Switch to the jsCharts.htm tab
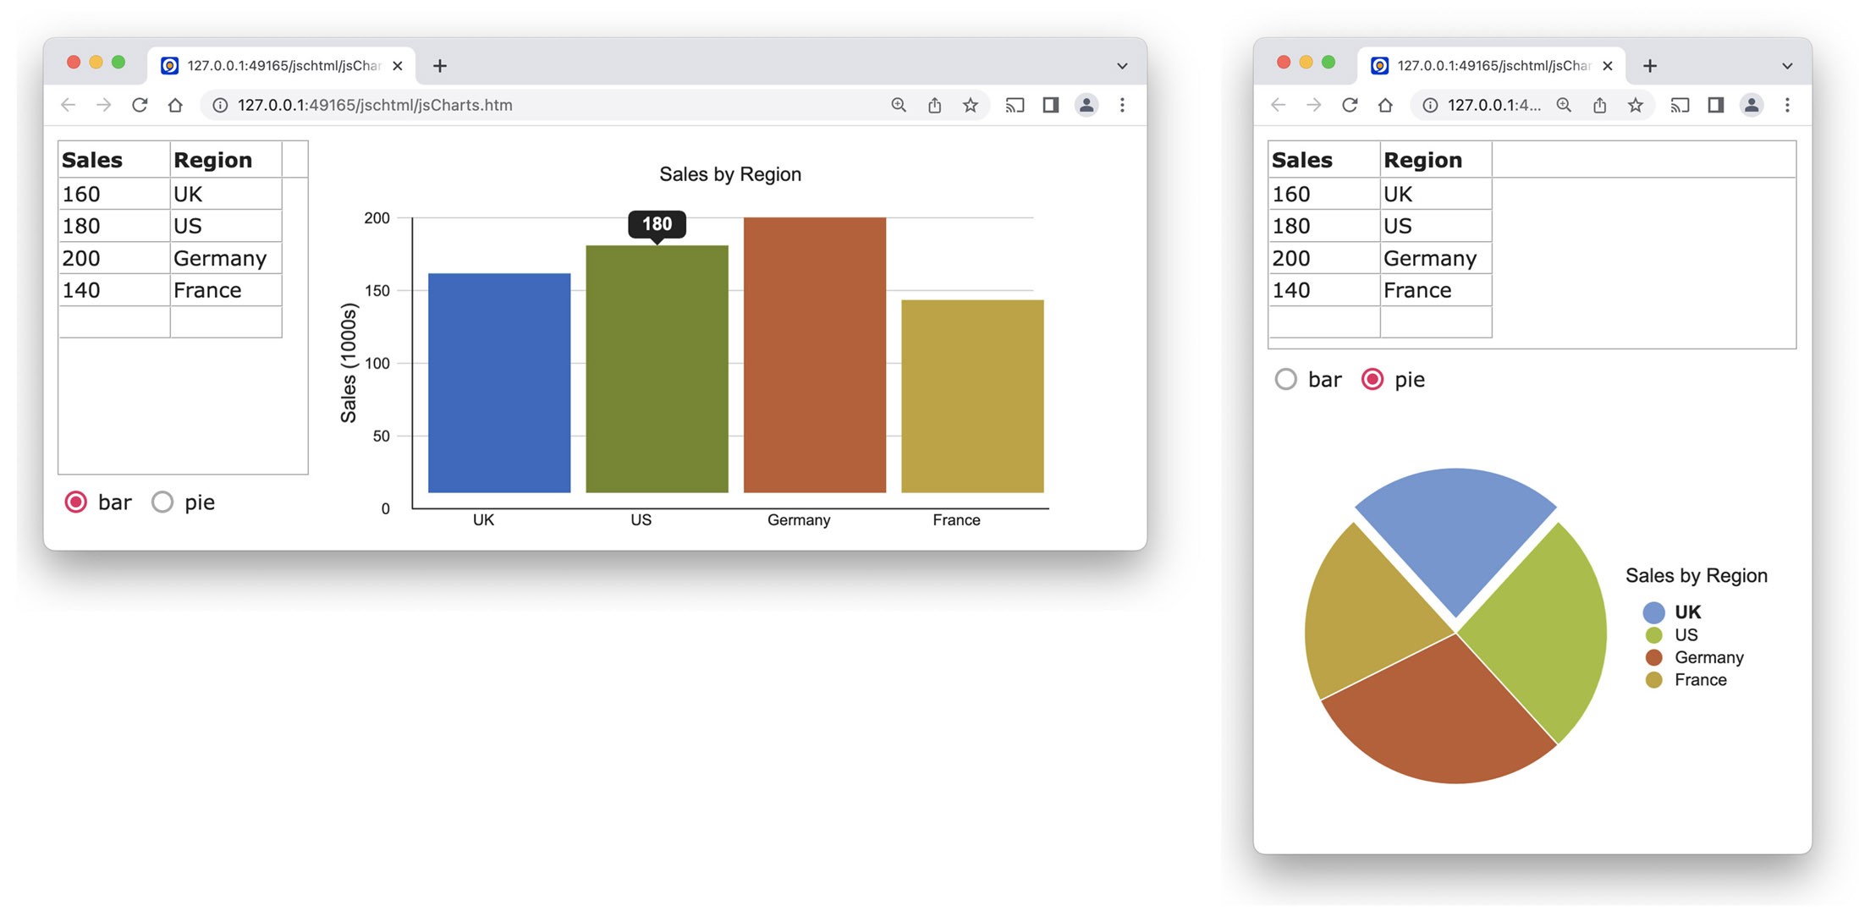The width and height of the screenshot is (1859, 911). tap(279, 65)
